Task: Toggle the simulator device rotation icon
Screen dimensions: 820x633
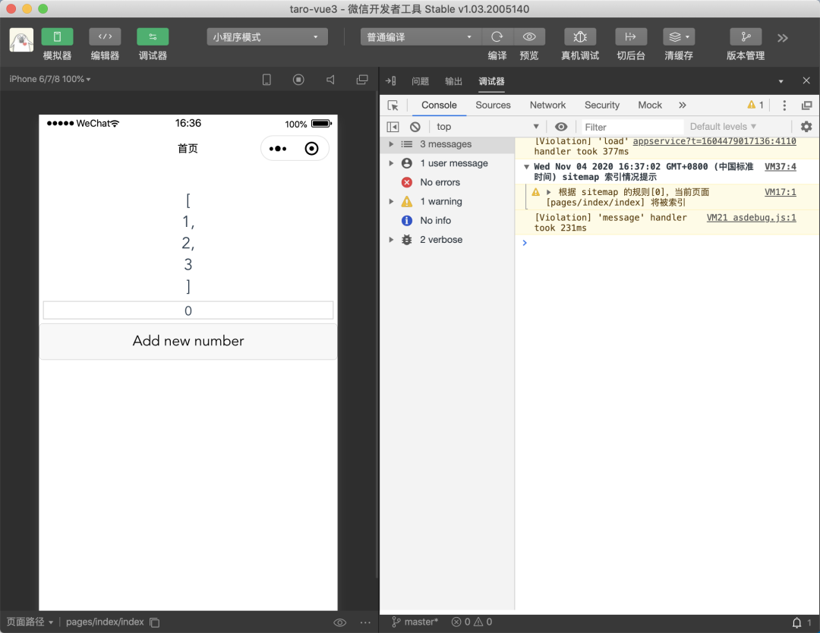Action: click(x=266, y=80)
